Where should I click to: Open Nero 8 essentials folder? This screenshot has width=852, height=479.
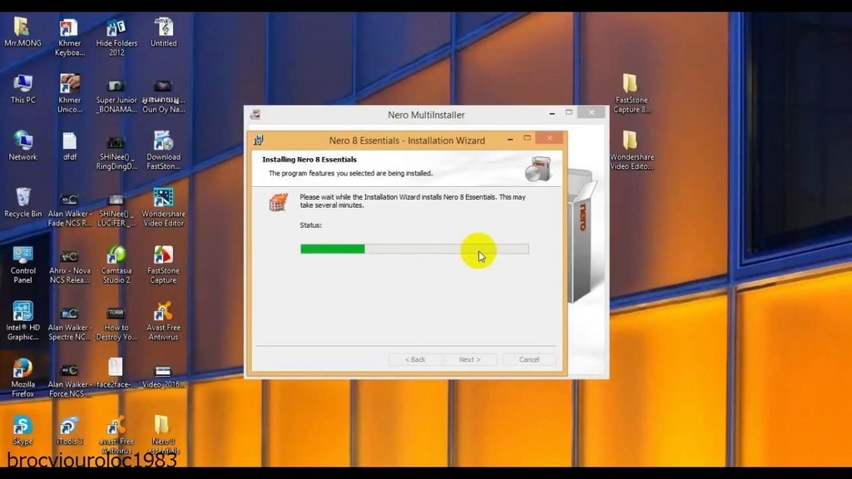click(x=164, y=434)
